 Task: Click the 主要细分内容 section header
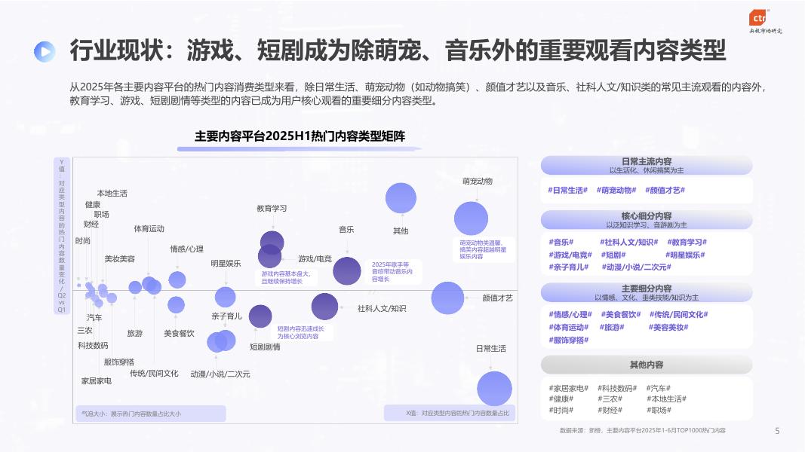(647, 292)
